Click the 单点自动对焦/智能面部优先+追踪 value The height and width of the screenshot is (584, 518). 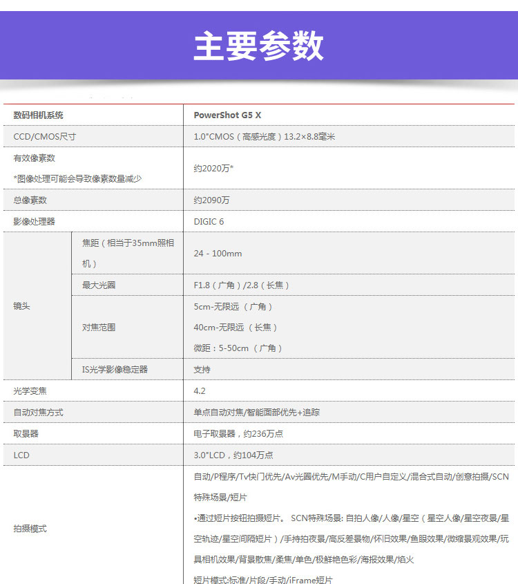(257, 413)
